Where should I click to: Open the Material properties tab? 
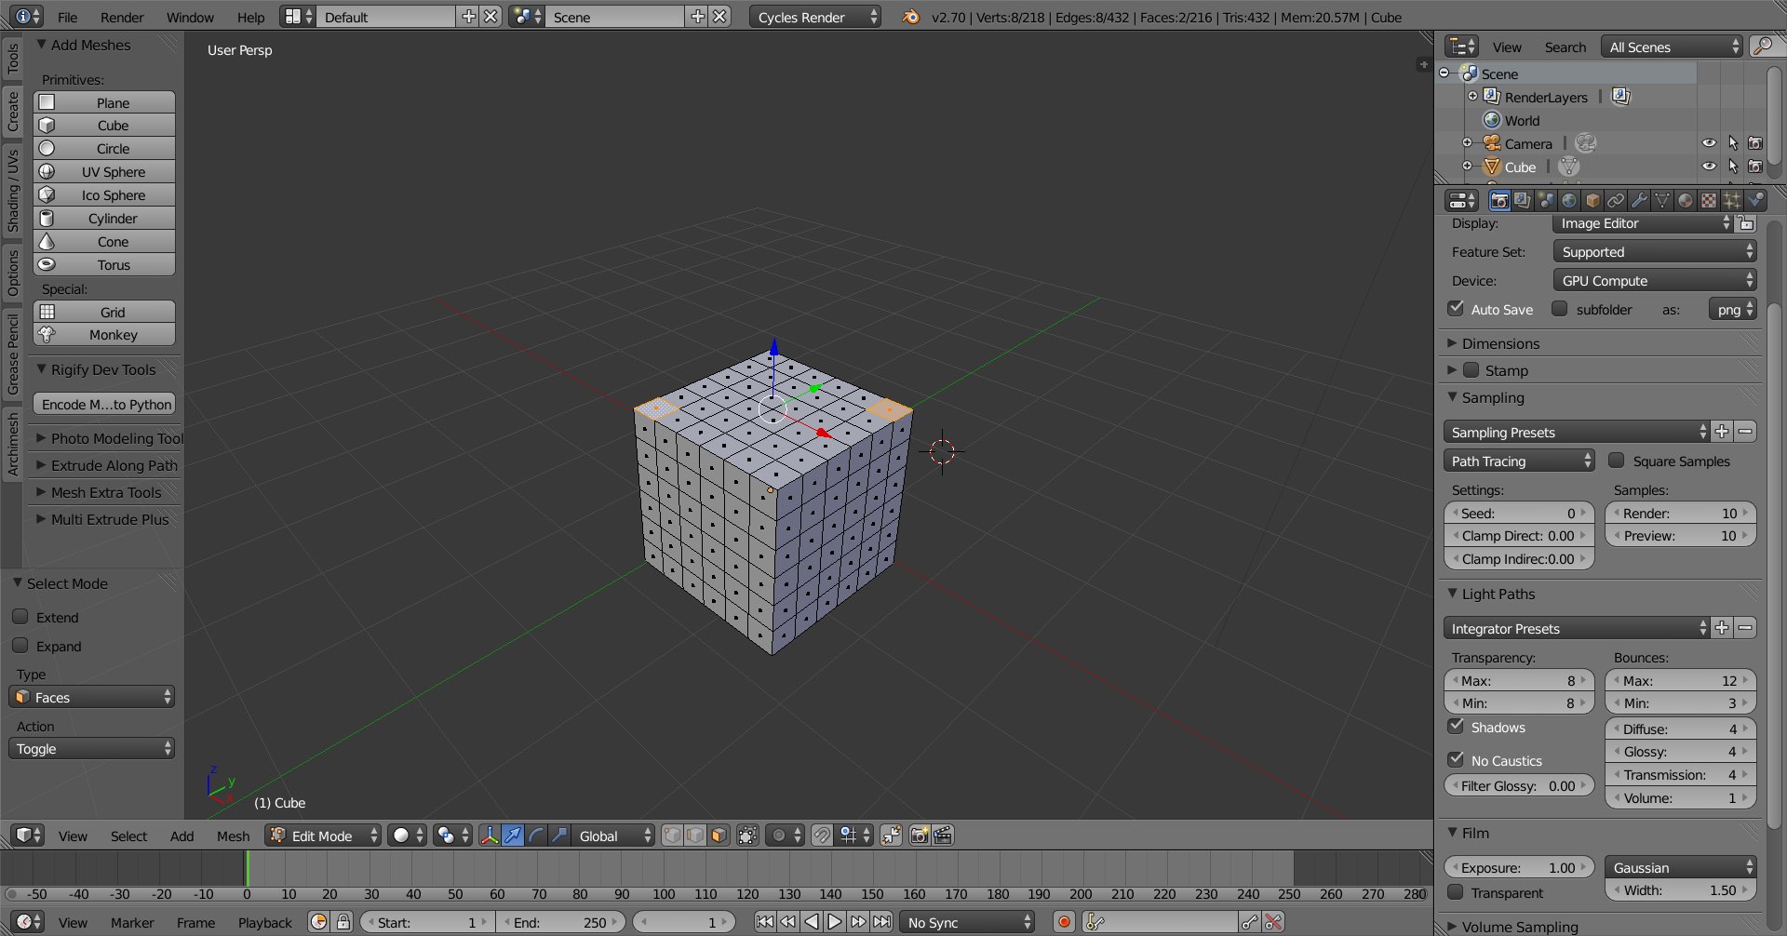point(1686,200)
